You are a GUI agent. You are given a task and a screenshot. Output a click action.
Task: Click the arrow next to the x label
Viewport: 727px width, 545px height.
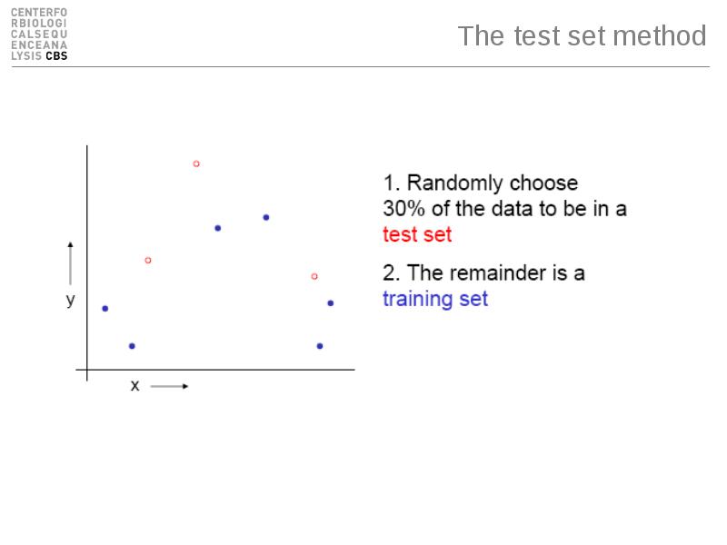(169, 386)
